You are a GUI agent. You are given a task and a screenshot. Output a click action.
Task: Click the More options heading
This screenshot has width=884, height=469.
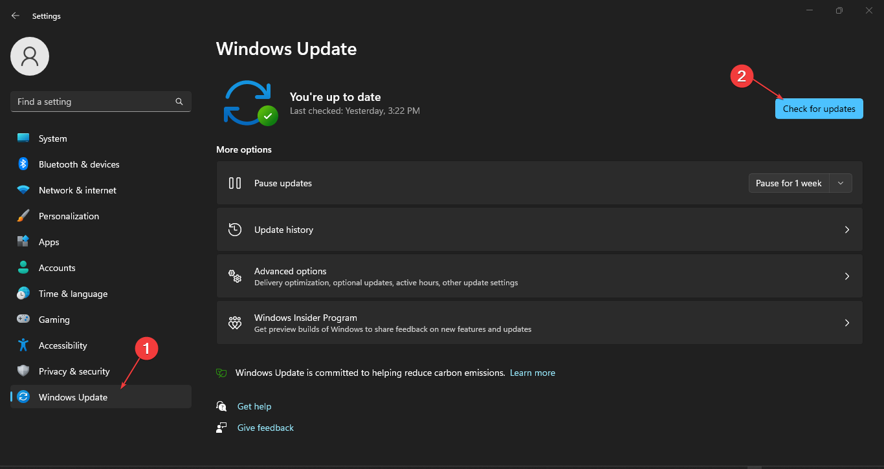pos(244,149)
